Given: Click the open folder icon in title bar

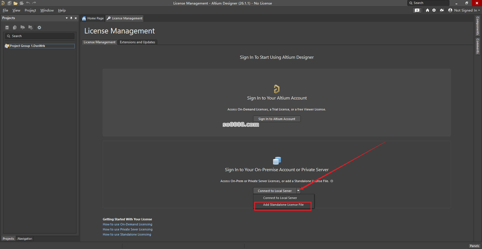Looking at the screenshot, I should pyautogui.click(x=15, y=3).
